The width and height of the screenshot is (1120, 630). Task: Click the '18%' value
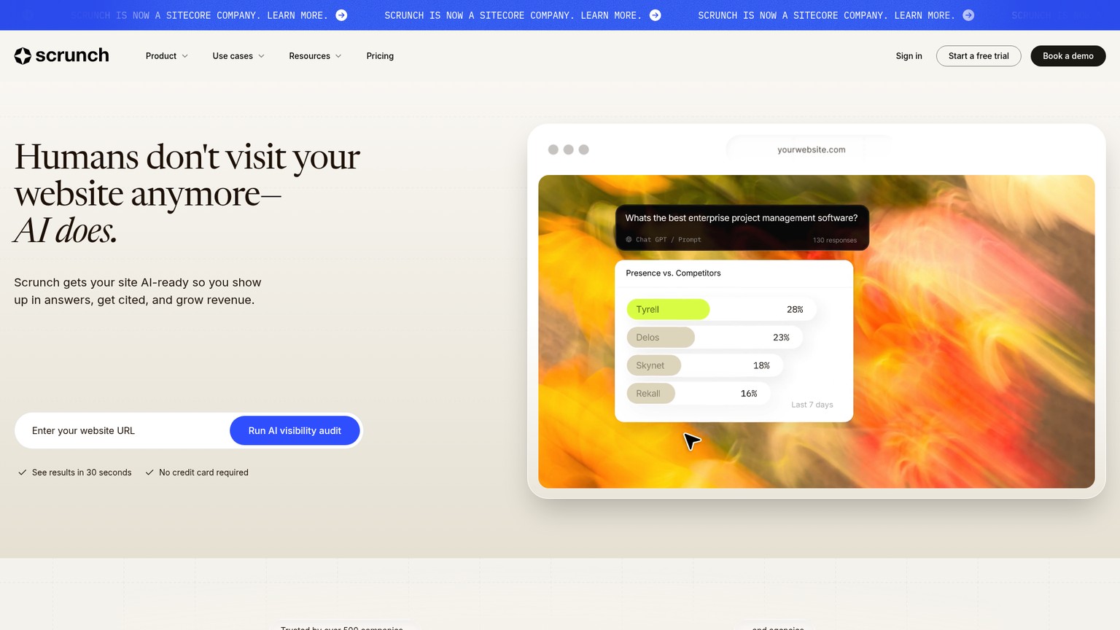[x=761, y=365]
